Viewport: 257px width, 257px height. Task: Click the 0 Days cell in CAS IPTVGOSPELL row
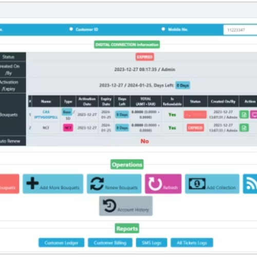[x=122, y=115]
